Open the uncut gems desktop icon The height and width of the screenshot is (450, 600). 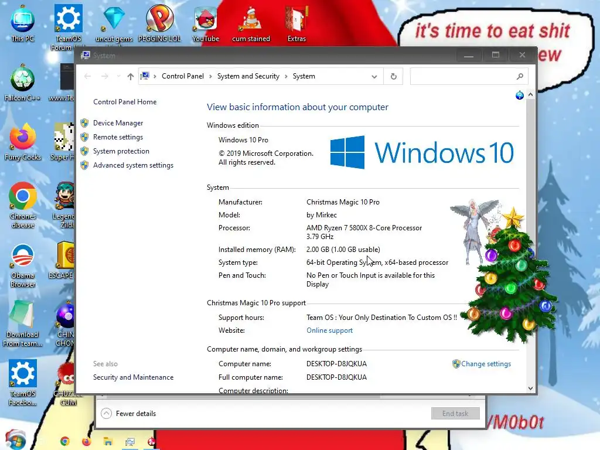point(114,23)
